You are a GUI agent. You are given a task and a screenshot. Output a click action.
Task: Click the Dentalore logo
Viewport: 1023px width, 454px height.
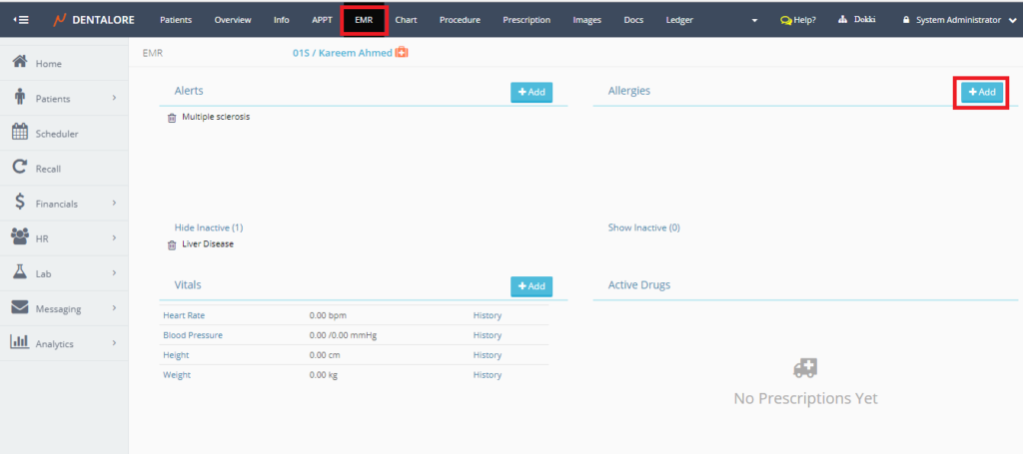[96, 19]
